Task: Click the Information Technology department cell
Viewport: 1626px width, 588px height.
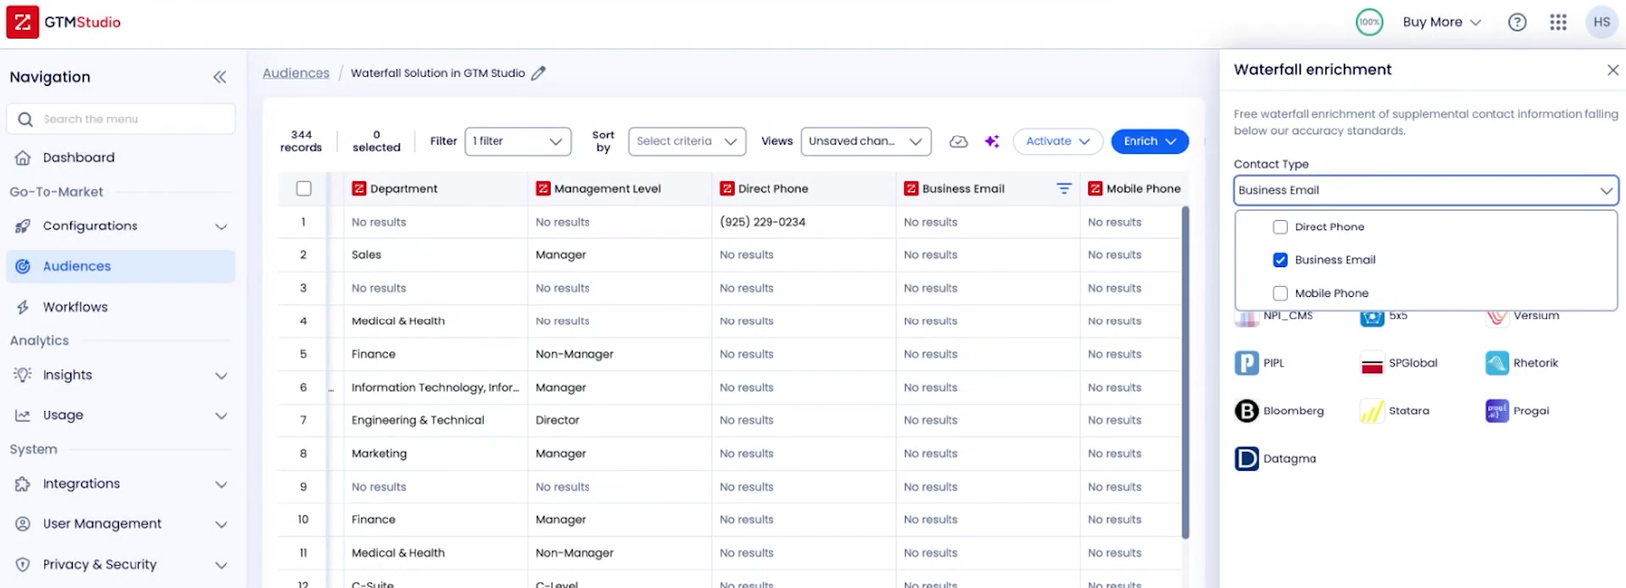Action: 435,388
